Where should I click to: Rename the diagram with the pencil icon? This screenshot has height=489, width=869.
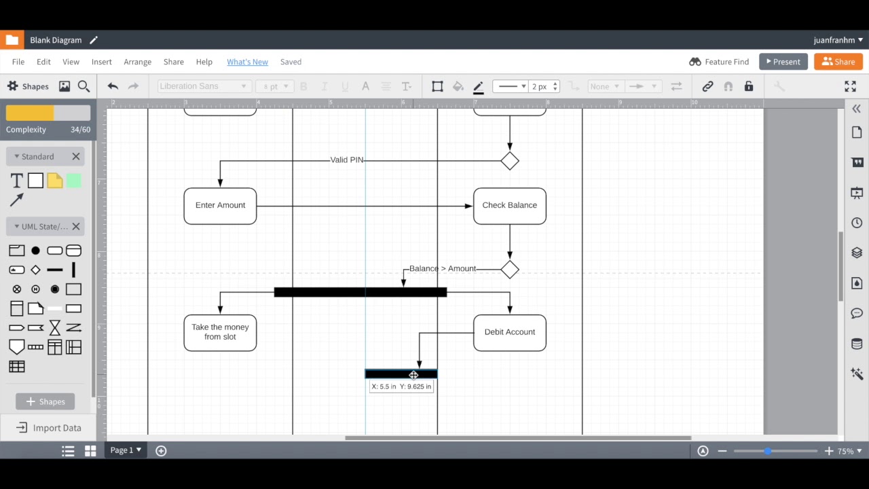click(x=94, y=40)
